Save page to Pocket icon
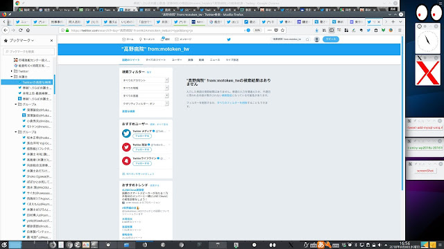 (276, 30)
